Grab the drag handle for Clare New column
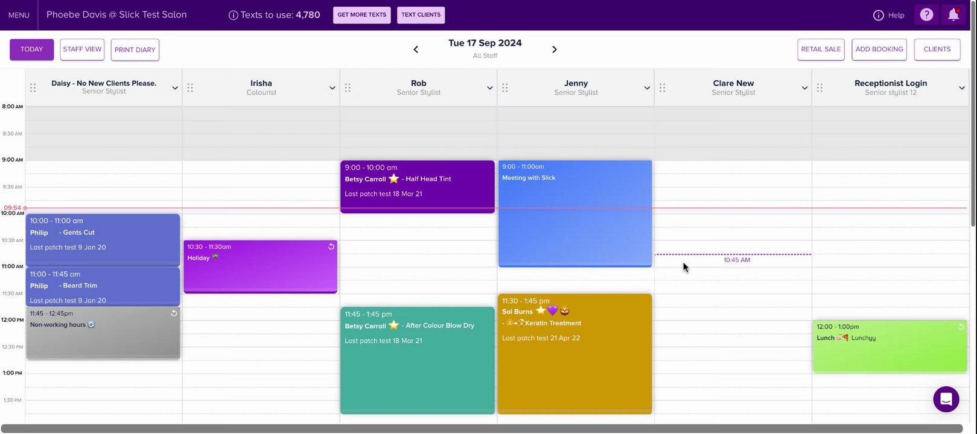This screenshot has height=434, width=977. pos(662,88)
